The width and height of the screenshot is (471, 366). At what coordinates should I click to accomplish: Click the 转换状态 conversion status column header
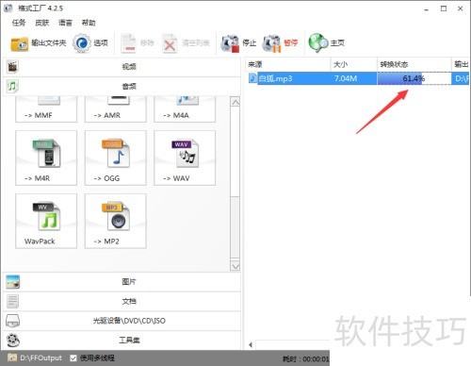(x=414, y=64)
